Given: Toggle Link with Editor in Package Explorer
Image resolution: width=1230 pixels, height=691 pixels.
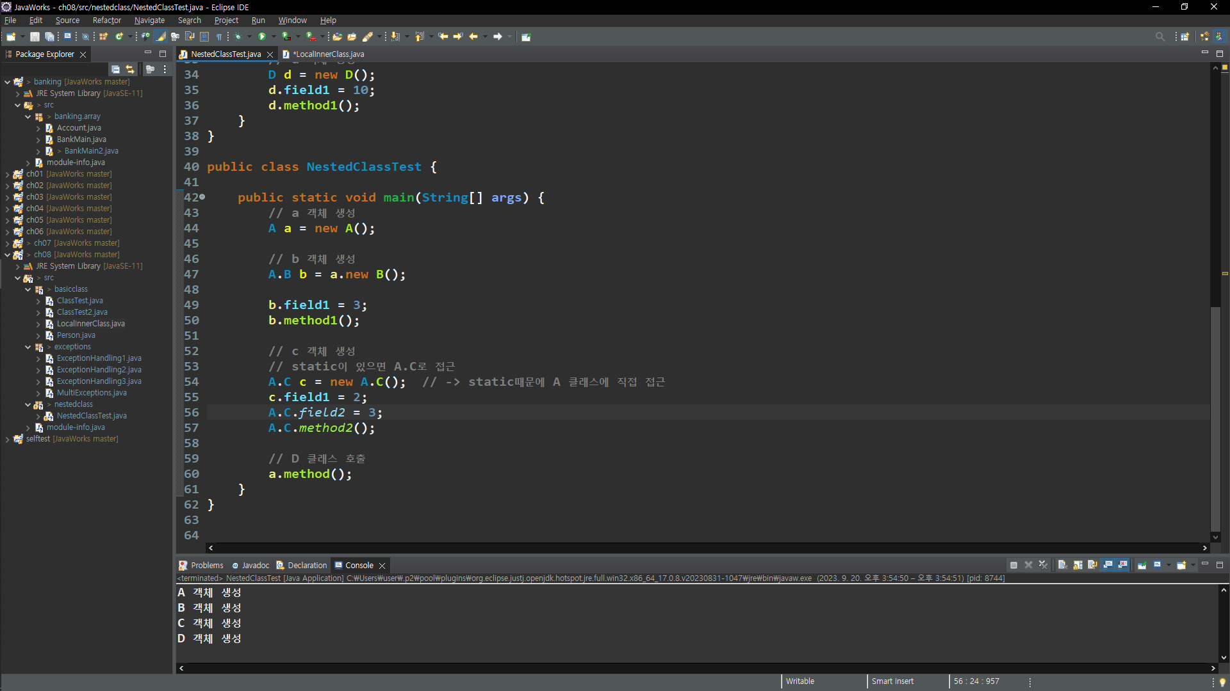Looking at the screenshot, I should 130,69.
